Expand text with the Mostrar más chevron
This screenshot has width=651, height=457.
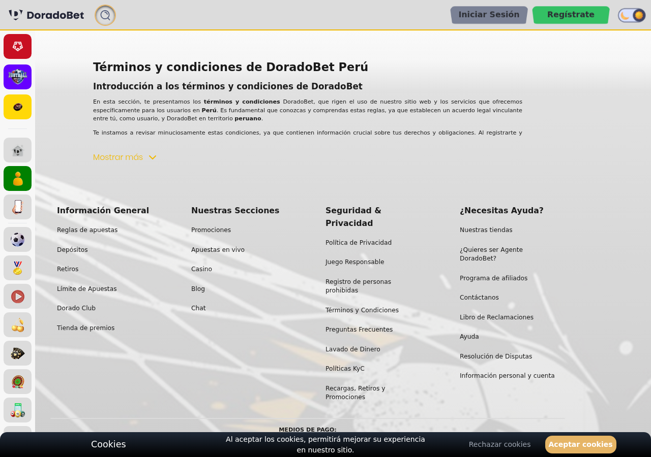click(125, 157)
